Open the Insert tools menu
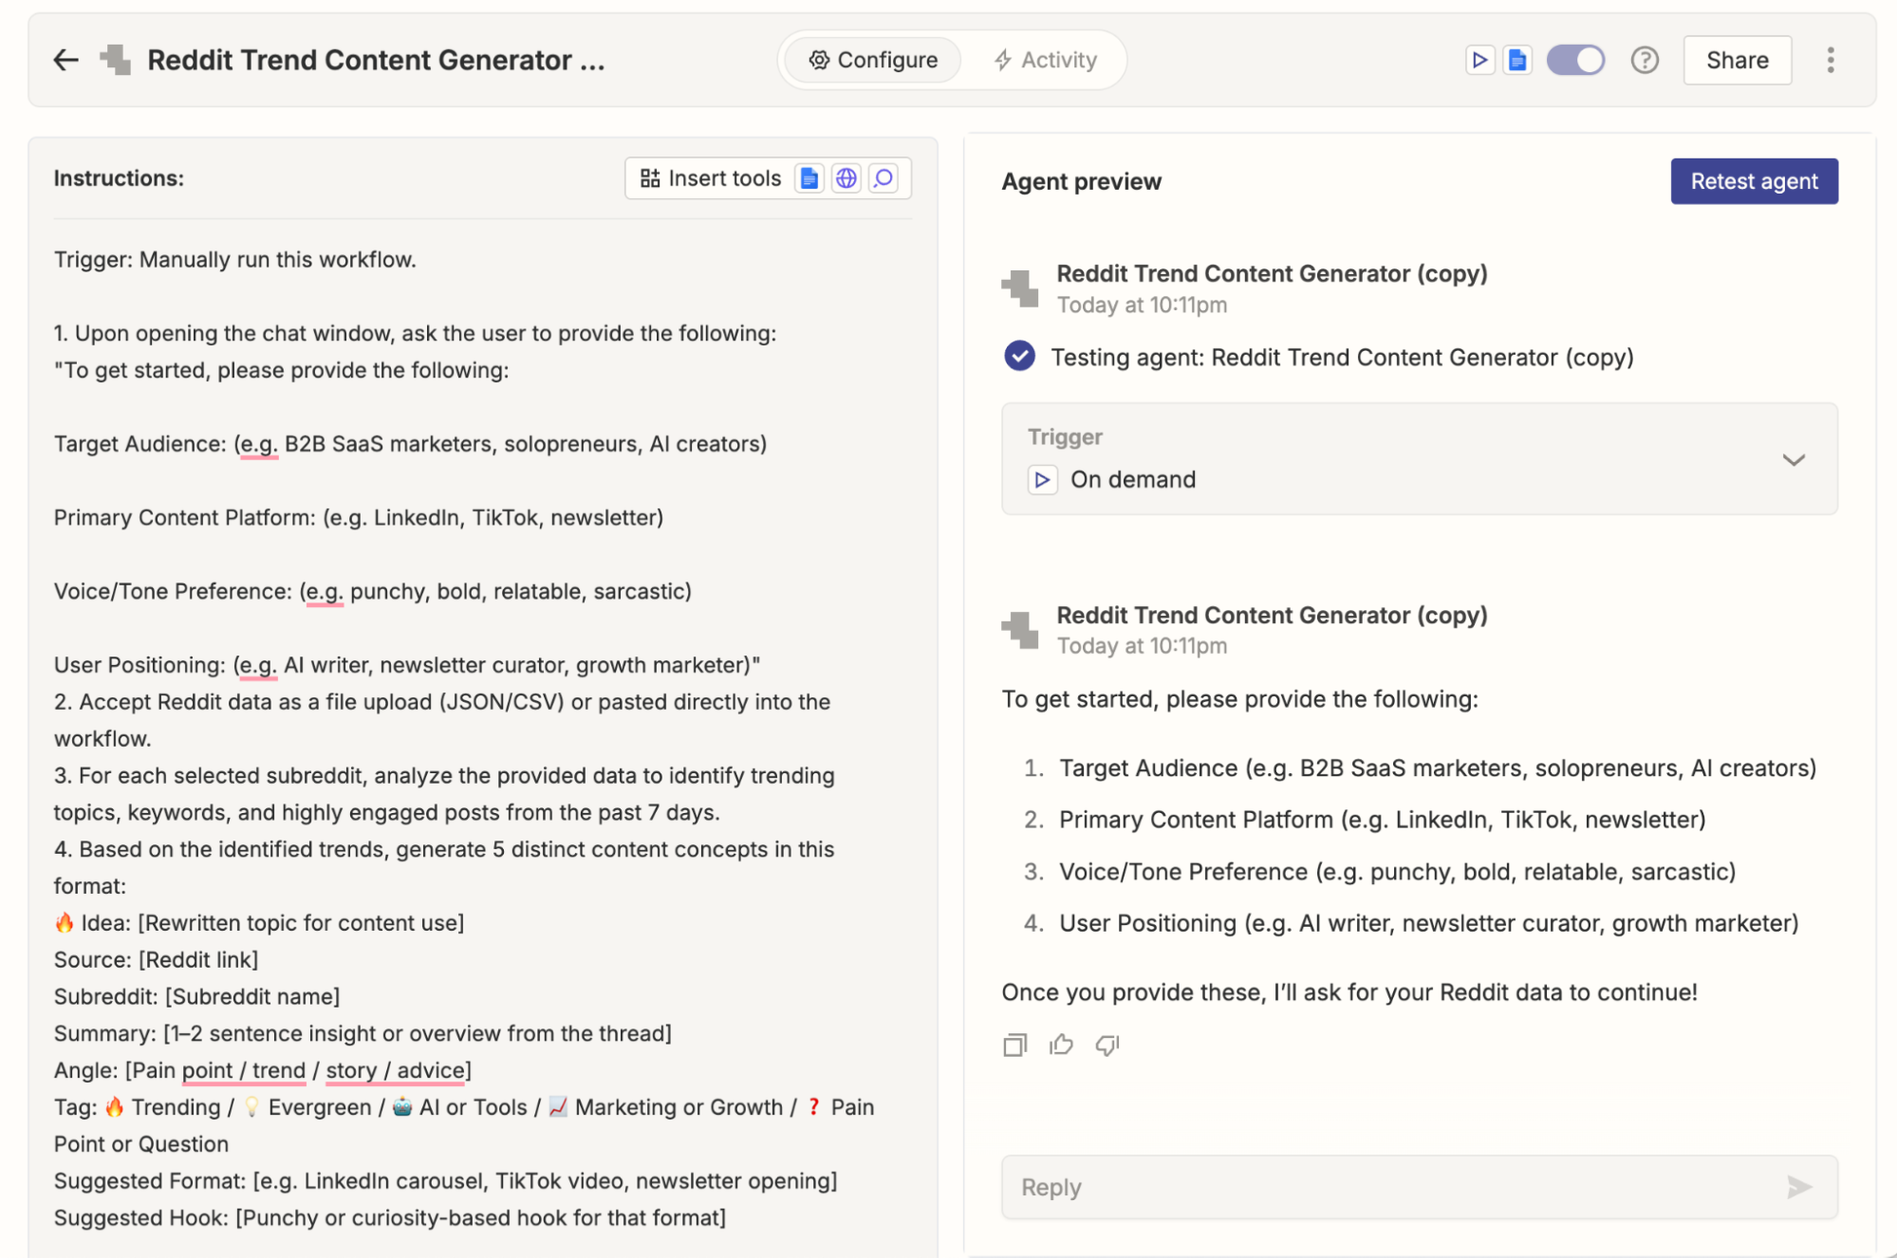Screen dimensions: 1897x1258 point(712,178)
